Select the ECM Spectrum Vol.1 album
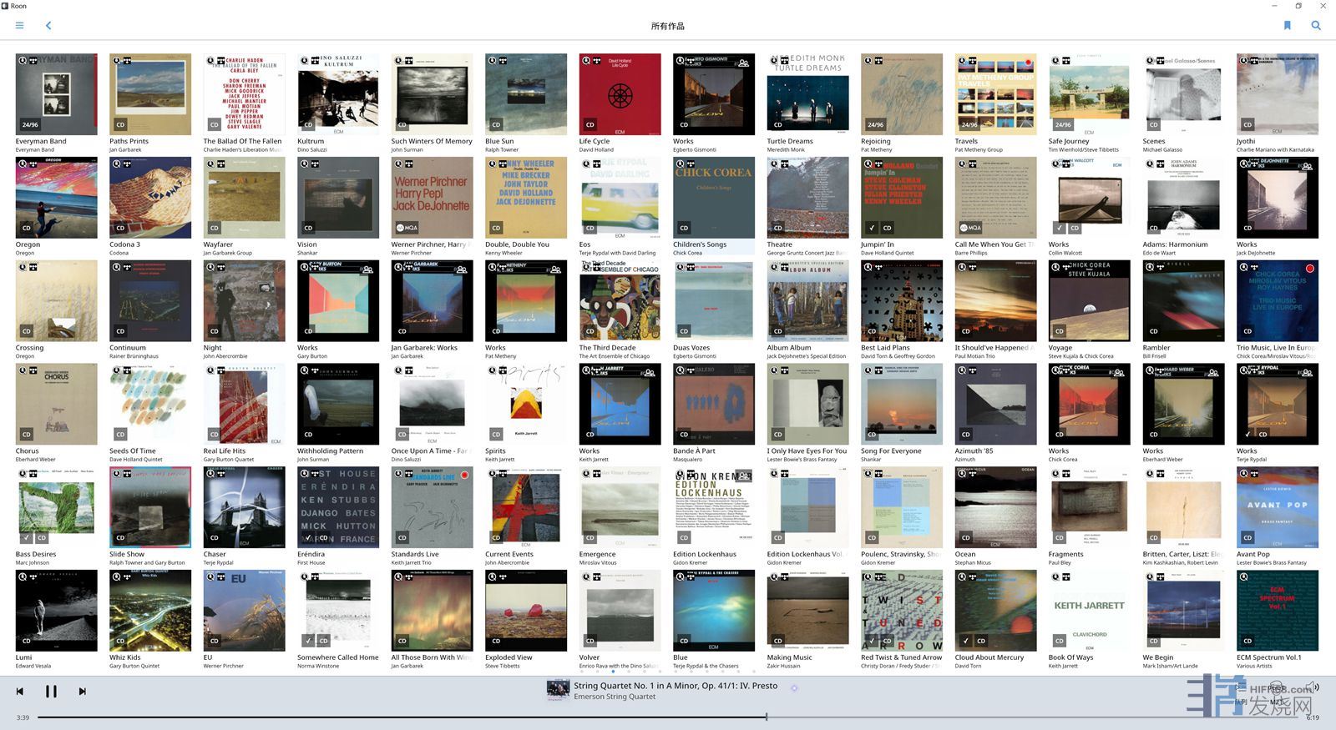The height and width of the screenshot is (730, 1336). click(x=1277, y=610)
